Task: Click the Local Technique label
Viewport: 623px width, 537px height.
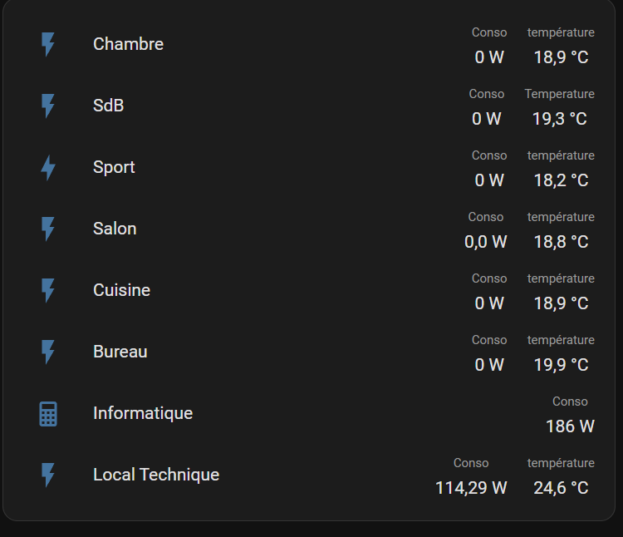Action: point(156,475)
